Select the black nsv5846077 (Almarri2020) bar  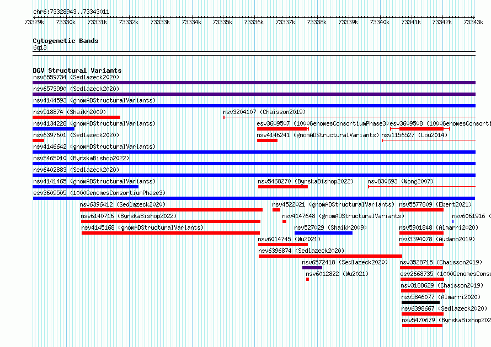(x=420, y=302)
